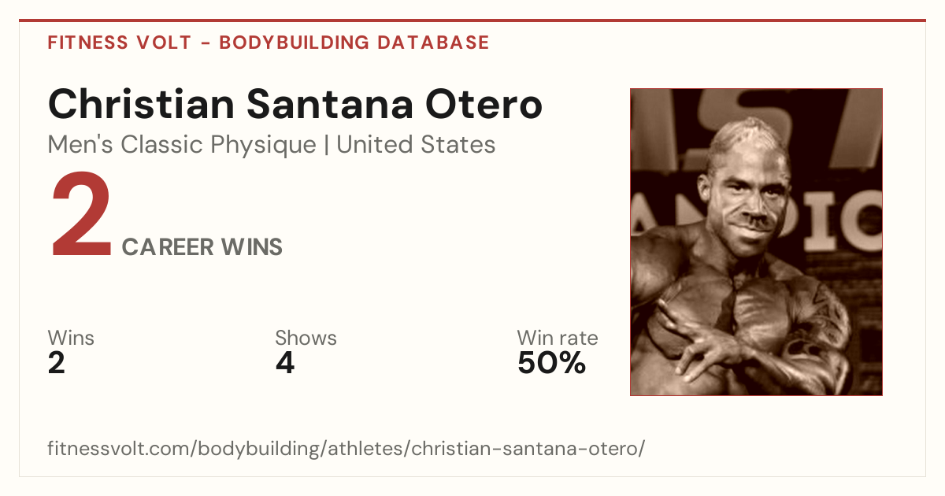Screen dimensions: 945x496
Task: Select the Fitness Volt header text
Action: click(x=119, y=43)
